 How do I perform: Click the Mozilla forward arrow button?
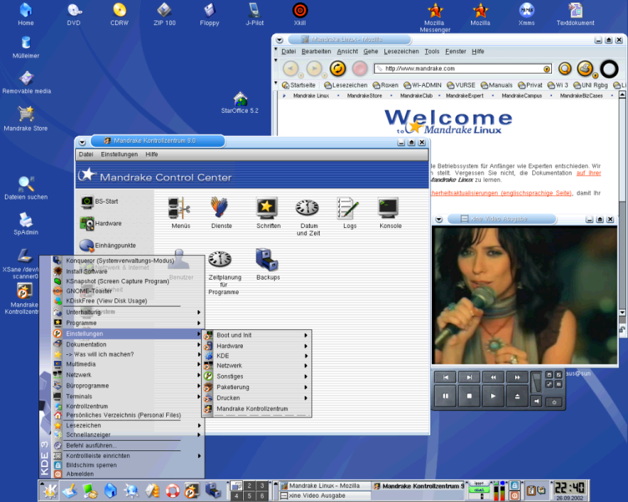pos(315,68)
